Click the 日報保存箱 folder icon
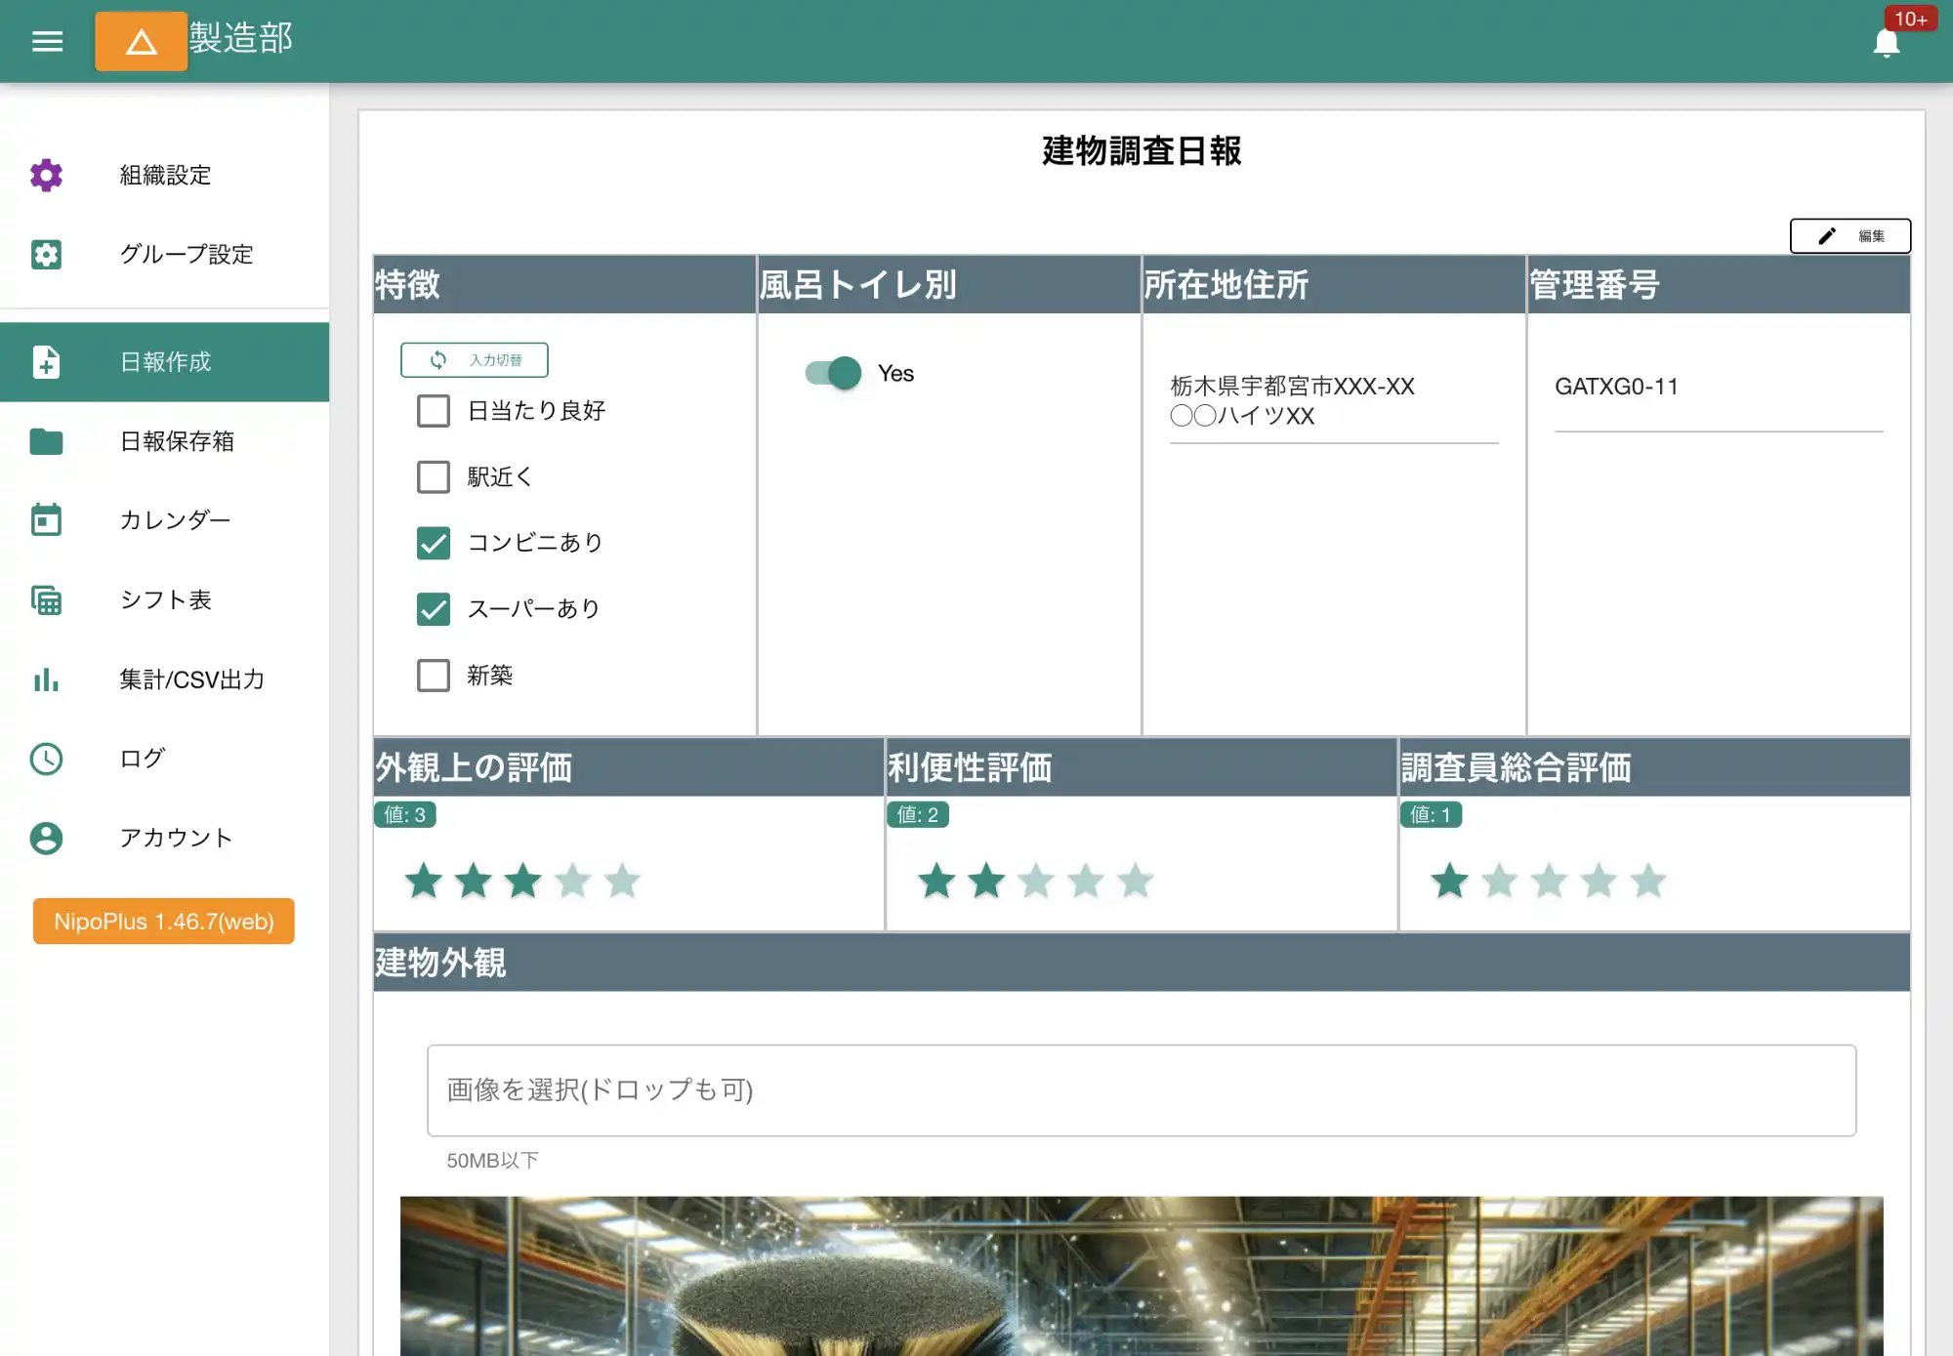Screen dimensions: 1953x1356 click(x=46, y=441)
